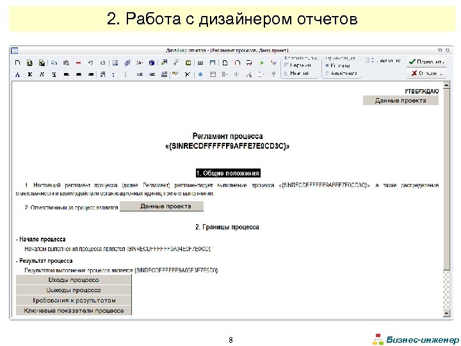Insert picture using the image icon

115,63
